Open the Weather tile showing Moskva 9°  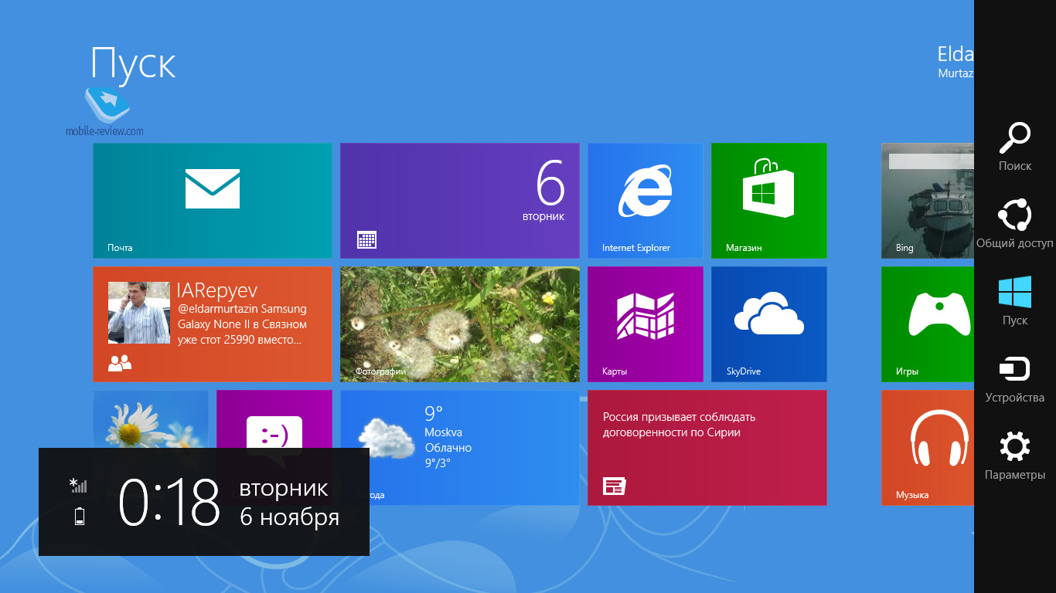(460, 448)
